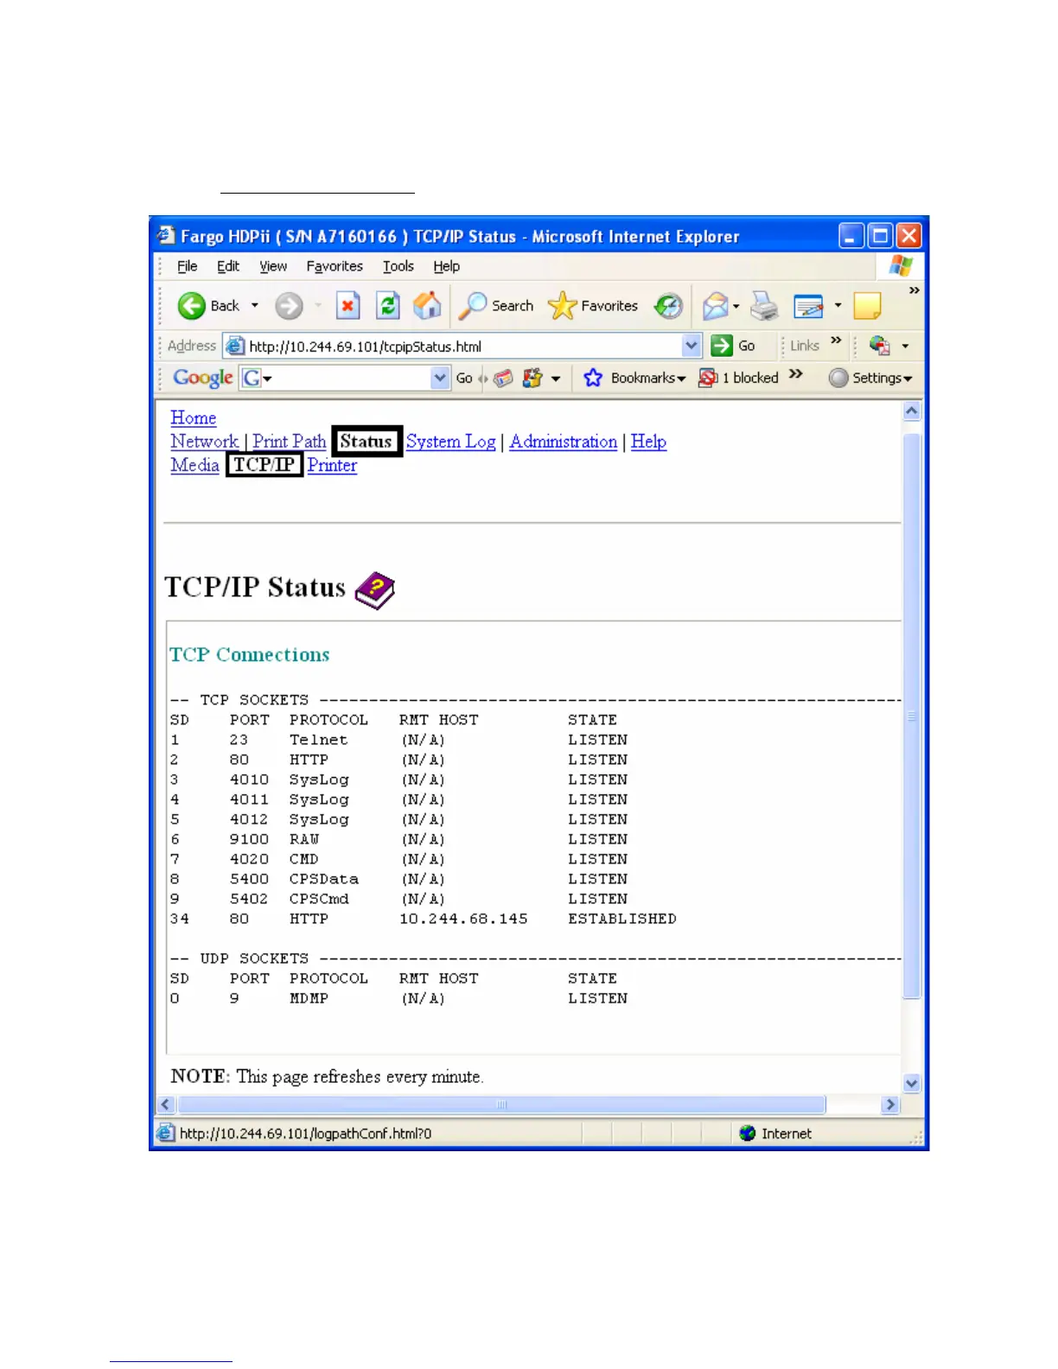Click Google toolbar Go search button
The image size is (1058, 1369).
tap(464, 378)
